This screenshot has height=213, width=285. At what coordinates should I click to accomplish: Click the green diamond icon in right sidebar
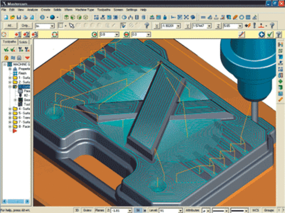click(x=280, y=81)
